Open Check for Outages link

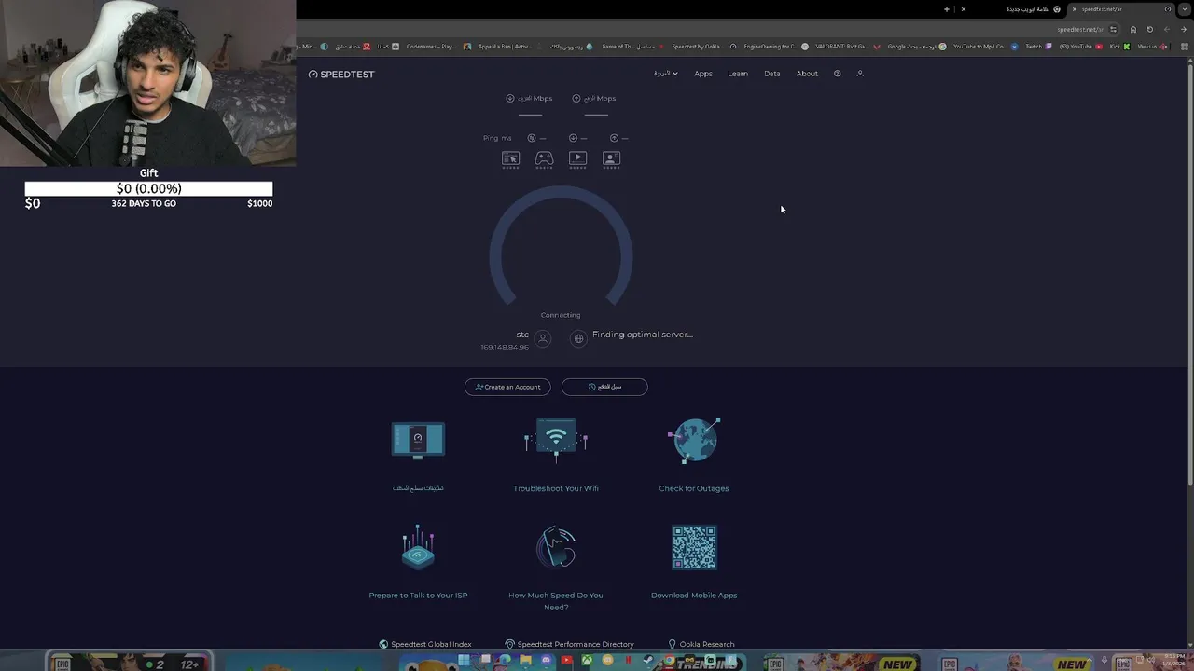pyautogui.click(x=694, y=488)
